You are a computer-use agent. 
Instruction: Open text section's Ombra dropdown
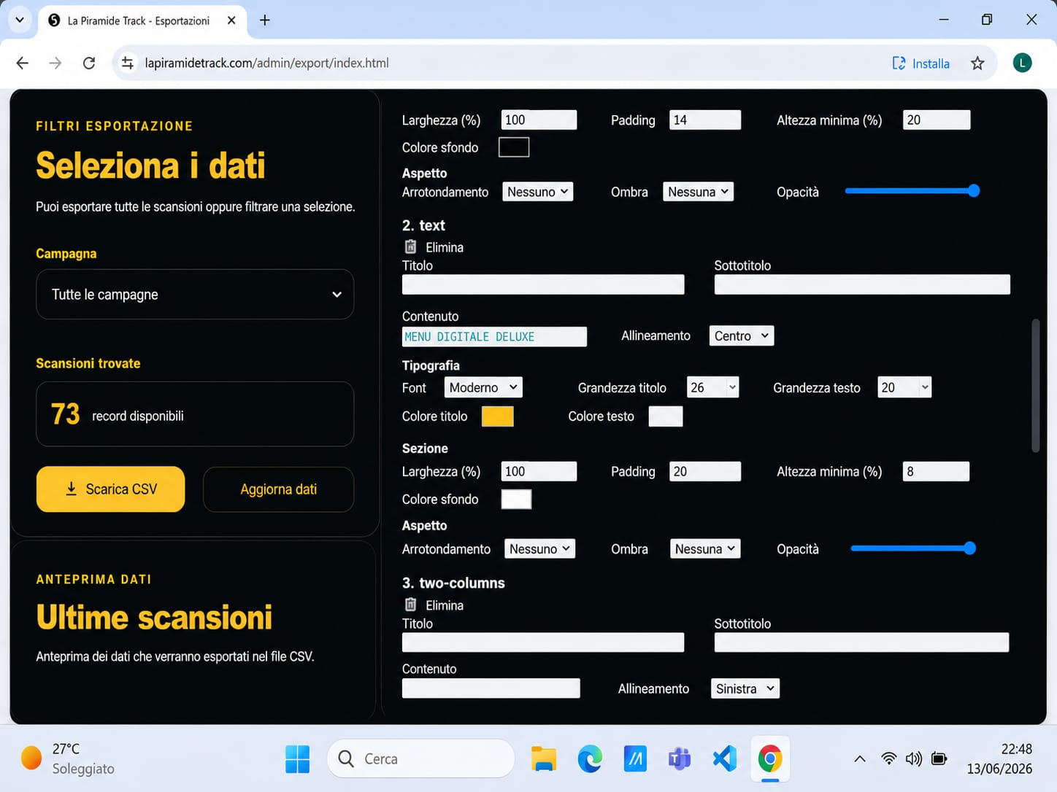click(x=705, y=549)
